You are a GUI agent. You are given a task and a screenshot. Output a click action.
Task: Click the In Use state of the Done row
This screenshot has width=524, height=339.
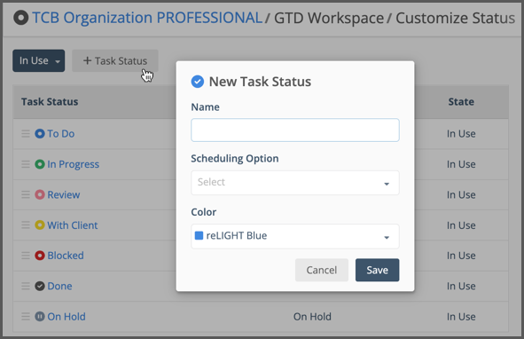461,286
